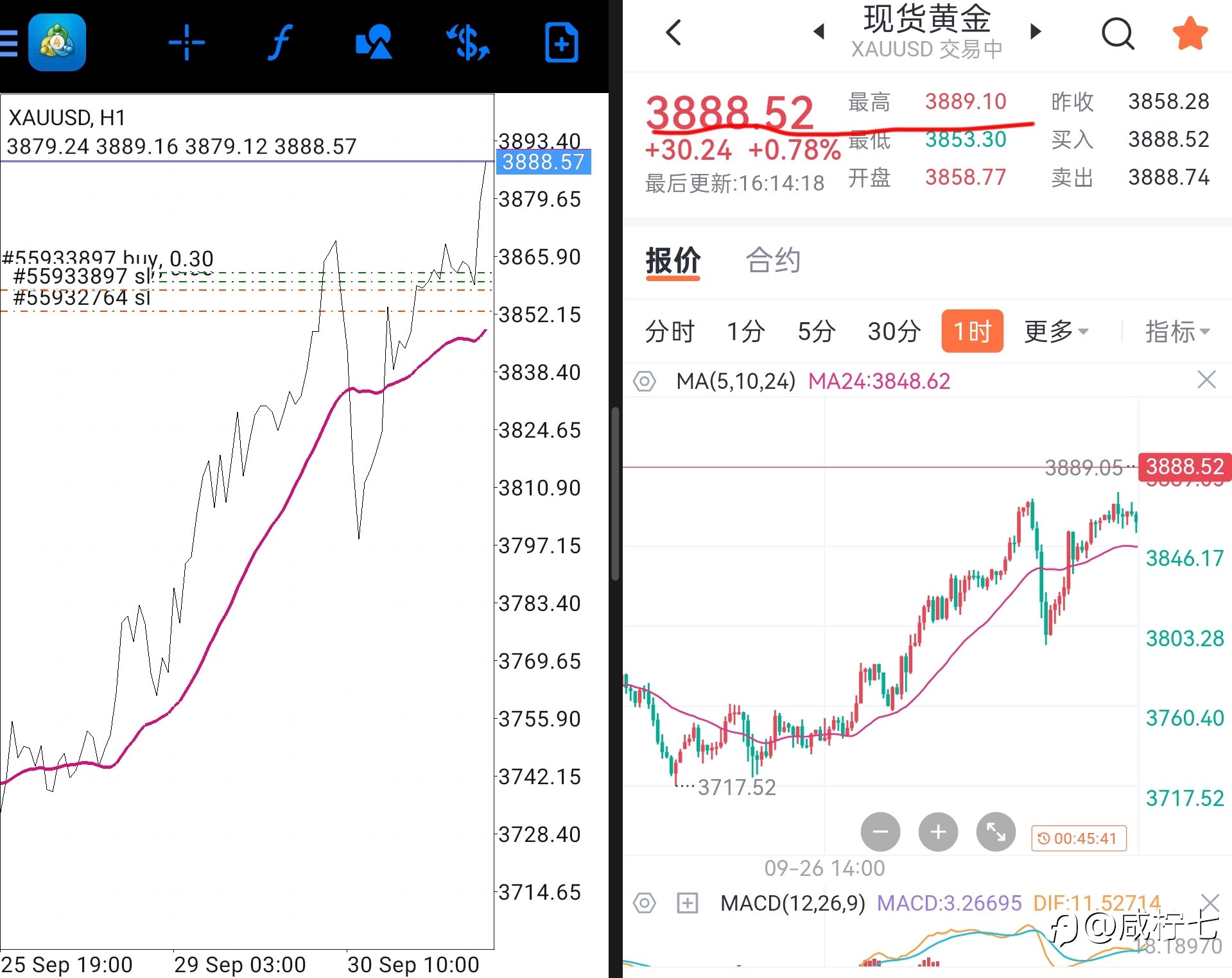Switch to next symbol with right triangle
Image resolution: width=1232 pixels, height=978 pixels.
pyautogui.click(x=1035, y=31)
